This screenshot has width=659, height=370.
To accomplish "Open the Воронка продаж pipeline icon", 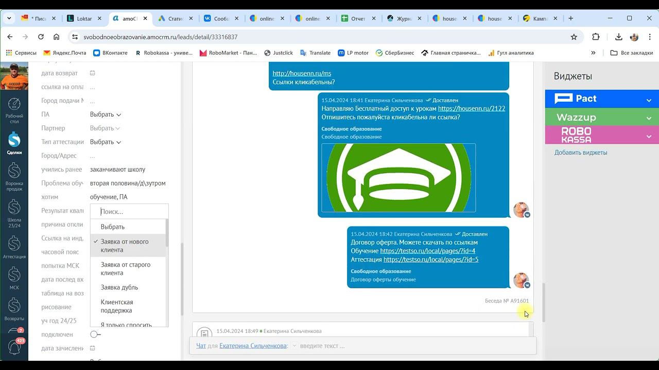I will pos(14,177).
